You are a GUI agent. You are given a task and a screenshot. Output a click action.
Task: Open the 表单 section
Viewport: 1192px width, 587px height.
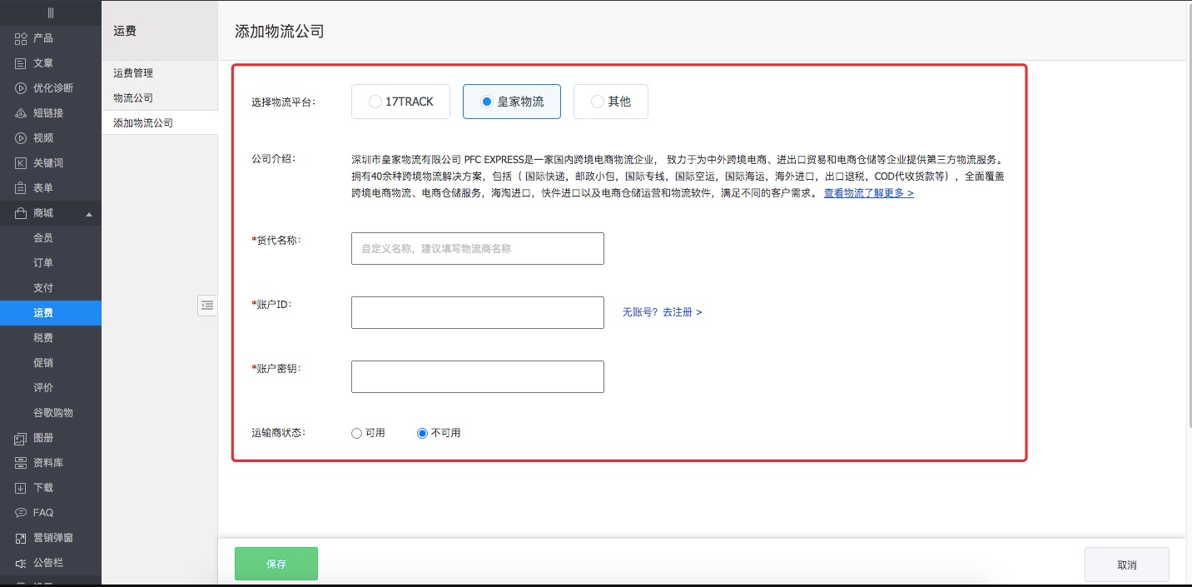[x=42, y=187]
